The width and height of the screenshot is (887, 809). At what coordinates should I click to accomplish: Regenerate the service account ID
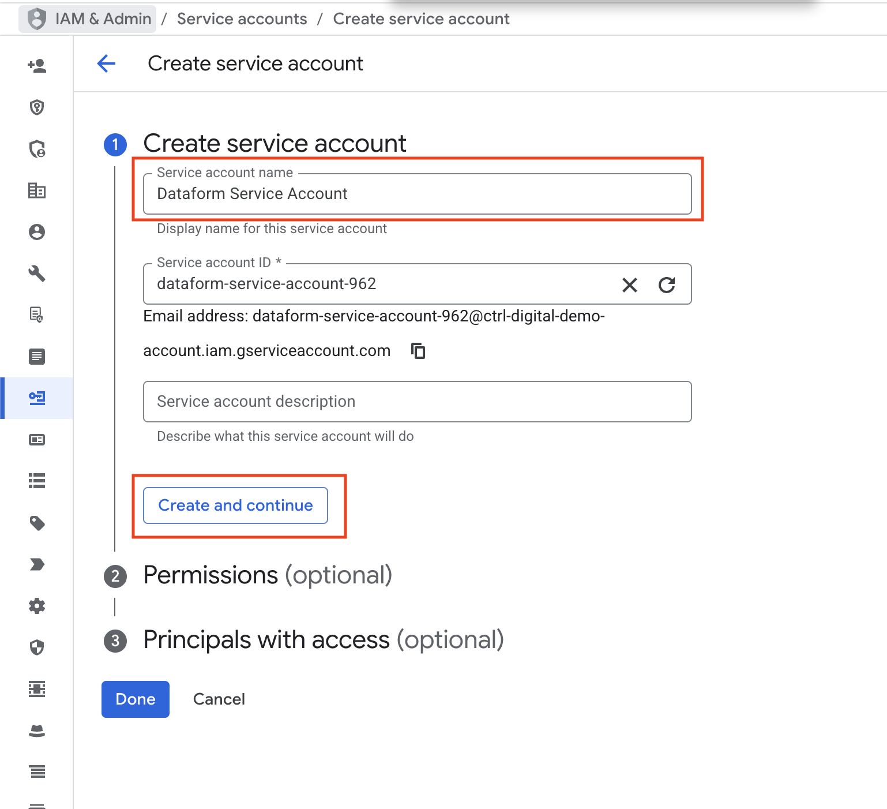pos(667,284)
